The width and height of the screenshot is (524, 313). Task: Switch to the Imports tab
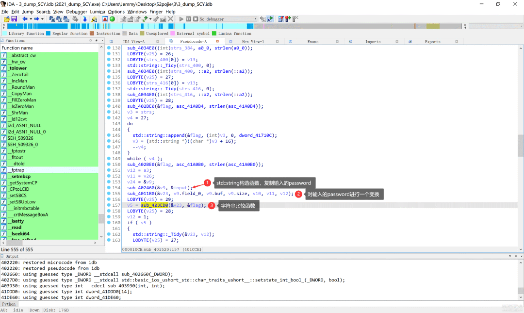click(373, 42)
